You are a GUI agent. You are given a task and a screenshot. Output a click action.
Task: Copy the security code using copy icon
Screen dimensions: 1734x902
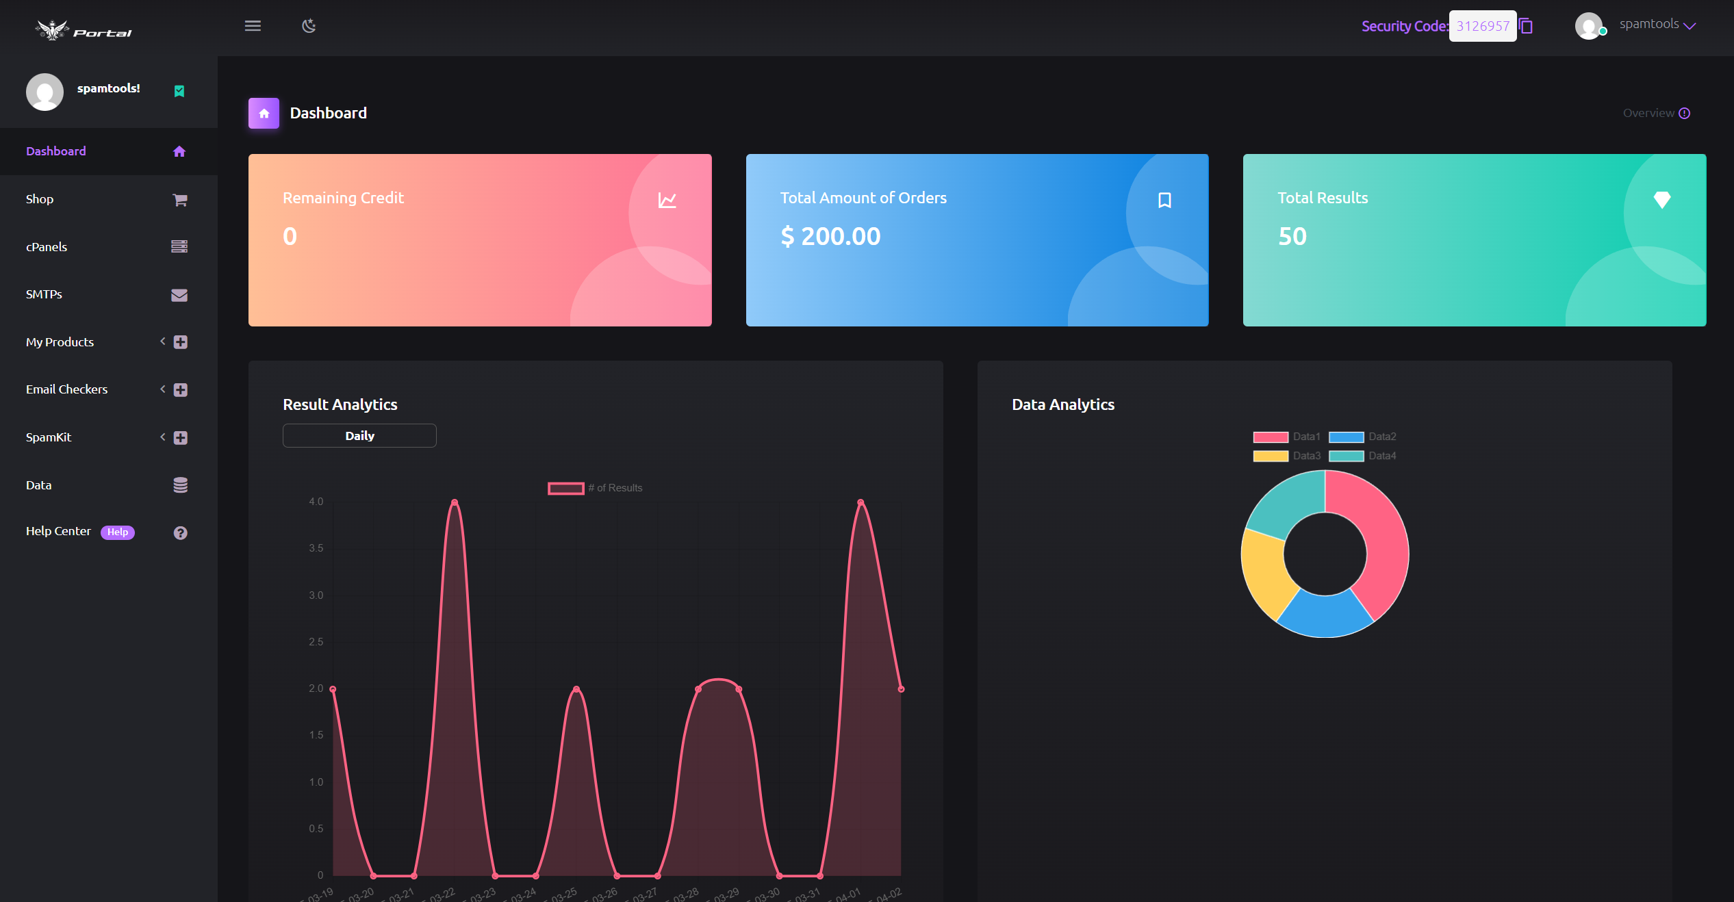click(x=1527, y=25)
